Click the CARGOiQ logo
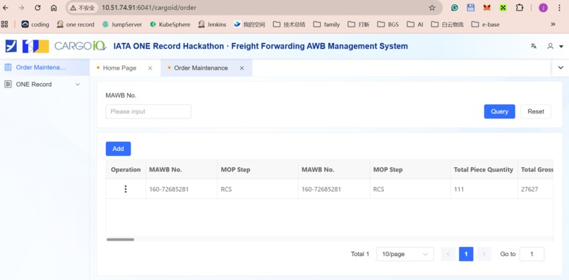 [x=80, y=46]
